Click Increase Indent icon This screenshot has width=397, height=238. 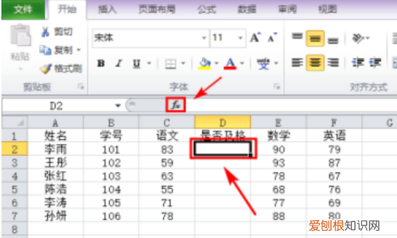pyautogui.click(x=375, y=62)
